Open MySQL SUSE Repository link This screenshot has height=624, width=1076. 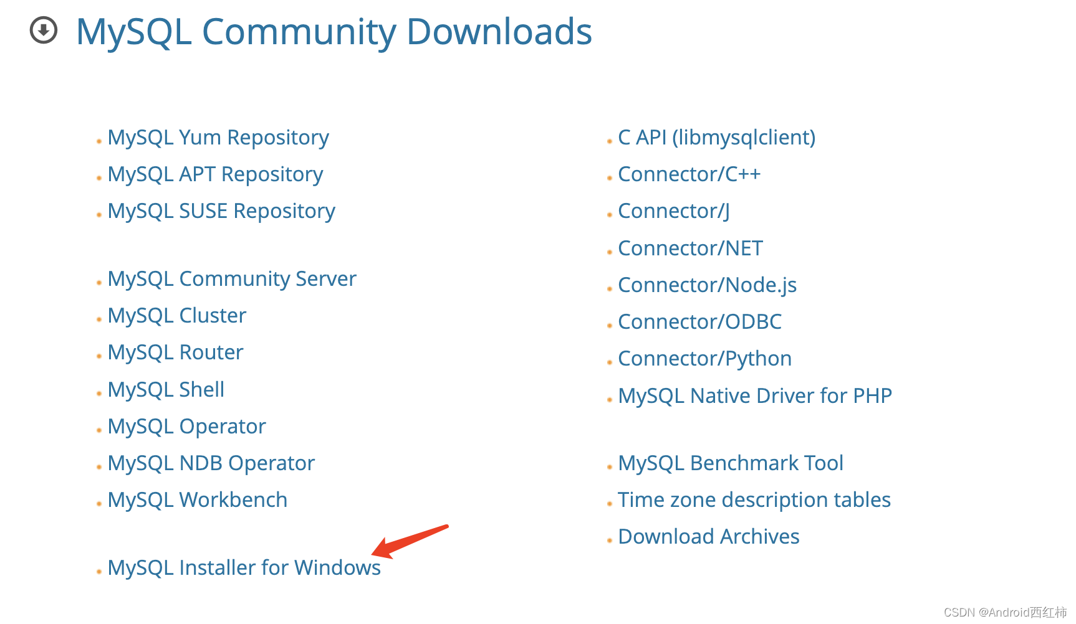pos(221,211)
